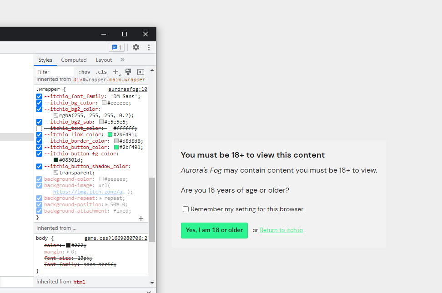The image size is (442, 293).
Task: Disable the --itchio_bg2_sub declaration
Action: pos(39,122)
